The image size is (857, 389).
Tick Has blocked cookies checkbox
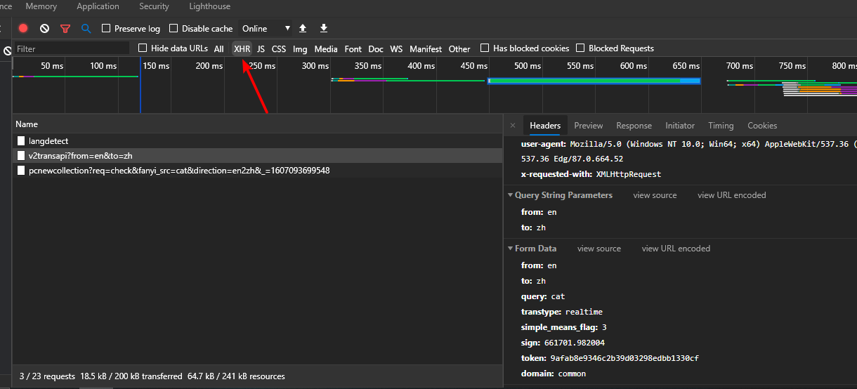point(485,48)
